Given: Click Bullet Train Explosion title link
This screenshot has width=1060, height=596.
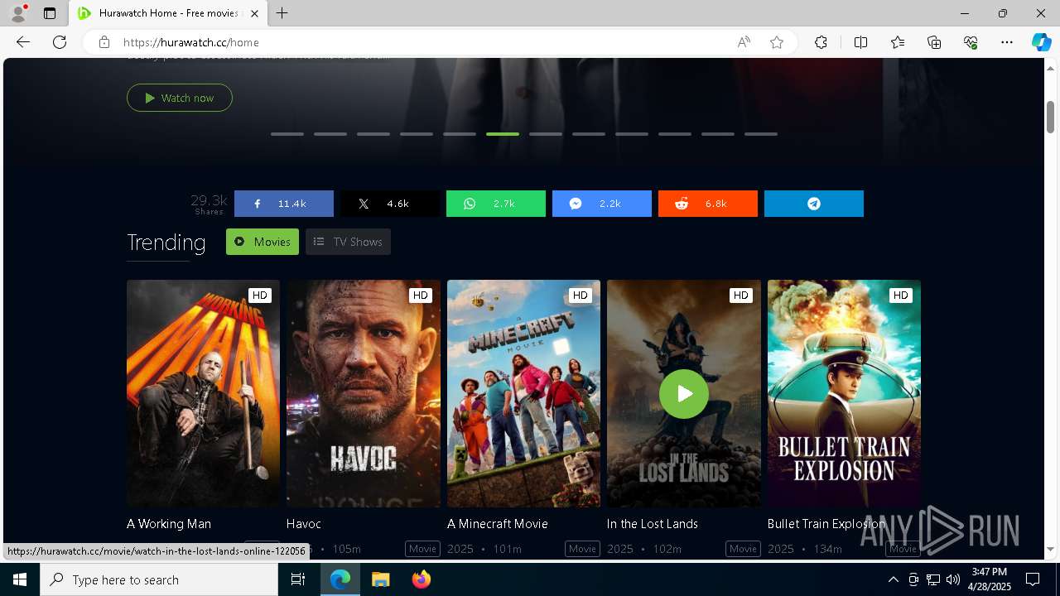Looking at the screenshot, I should coord(826,524).
